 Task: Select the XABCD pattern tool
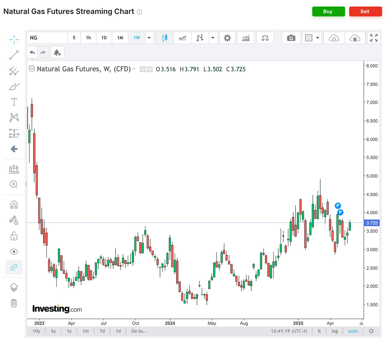tap(14, 118)
